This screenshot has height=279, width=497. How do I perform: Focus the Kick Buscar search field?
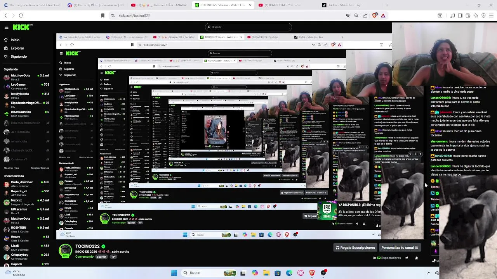point(248,27)
